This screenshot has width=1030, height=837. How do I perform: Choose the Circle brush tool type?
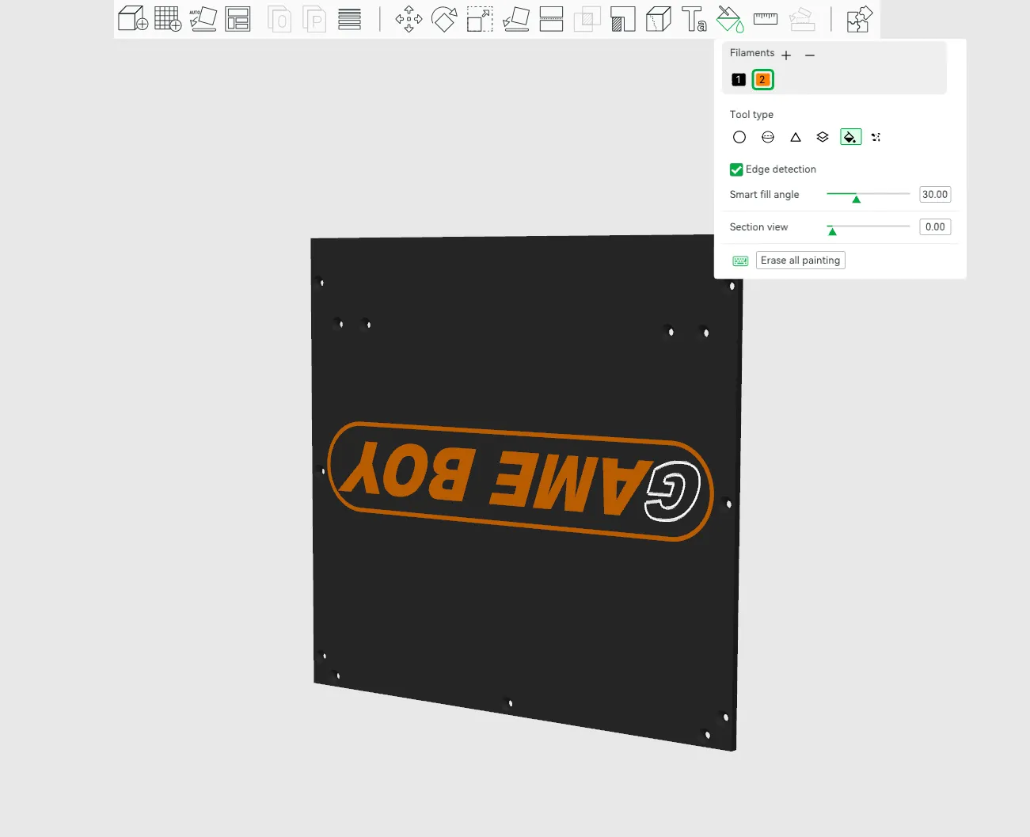point(739,137)
